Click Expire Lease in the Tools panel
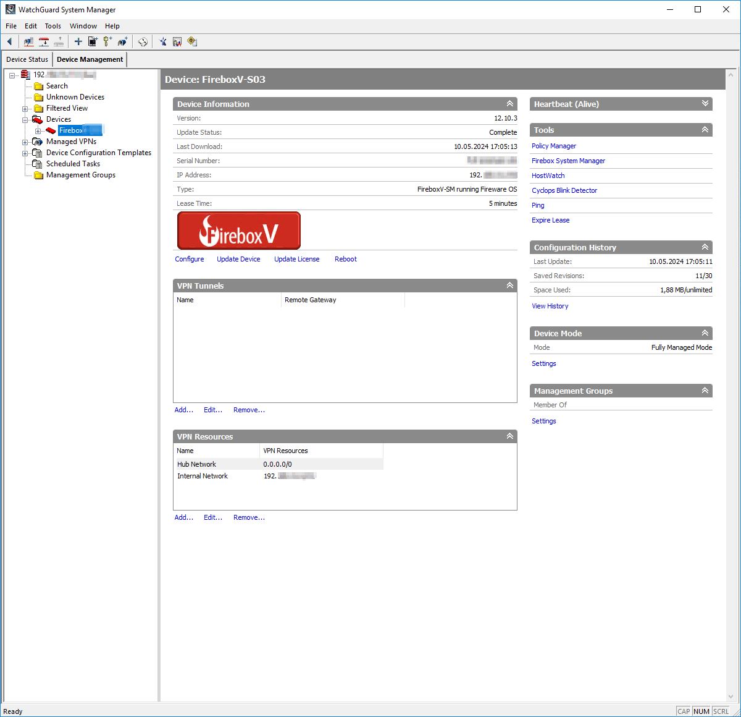741x717 pixels. (x=550, y=220)
